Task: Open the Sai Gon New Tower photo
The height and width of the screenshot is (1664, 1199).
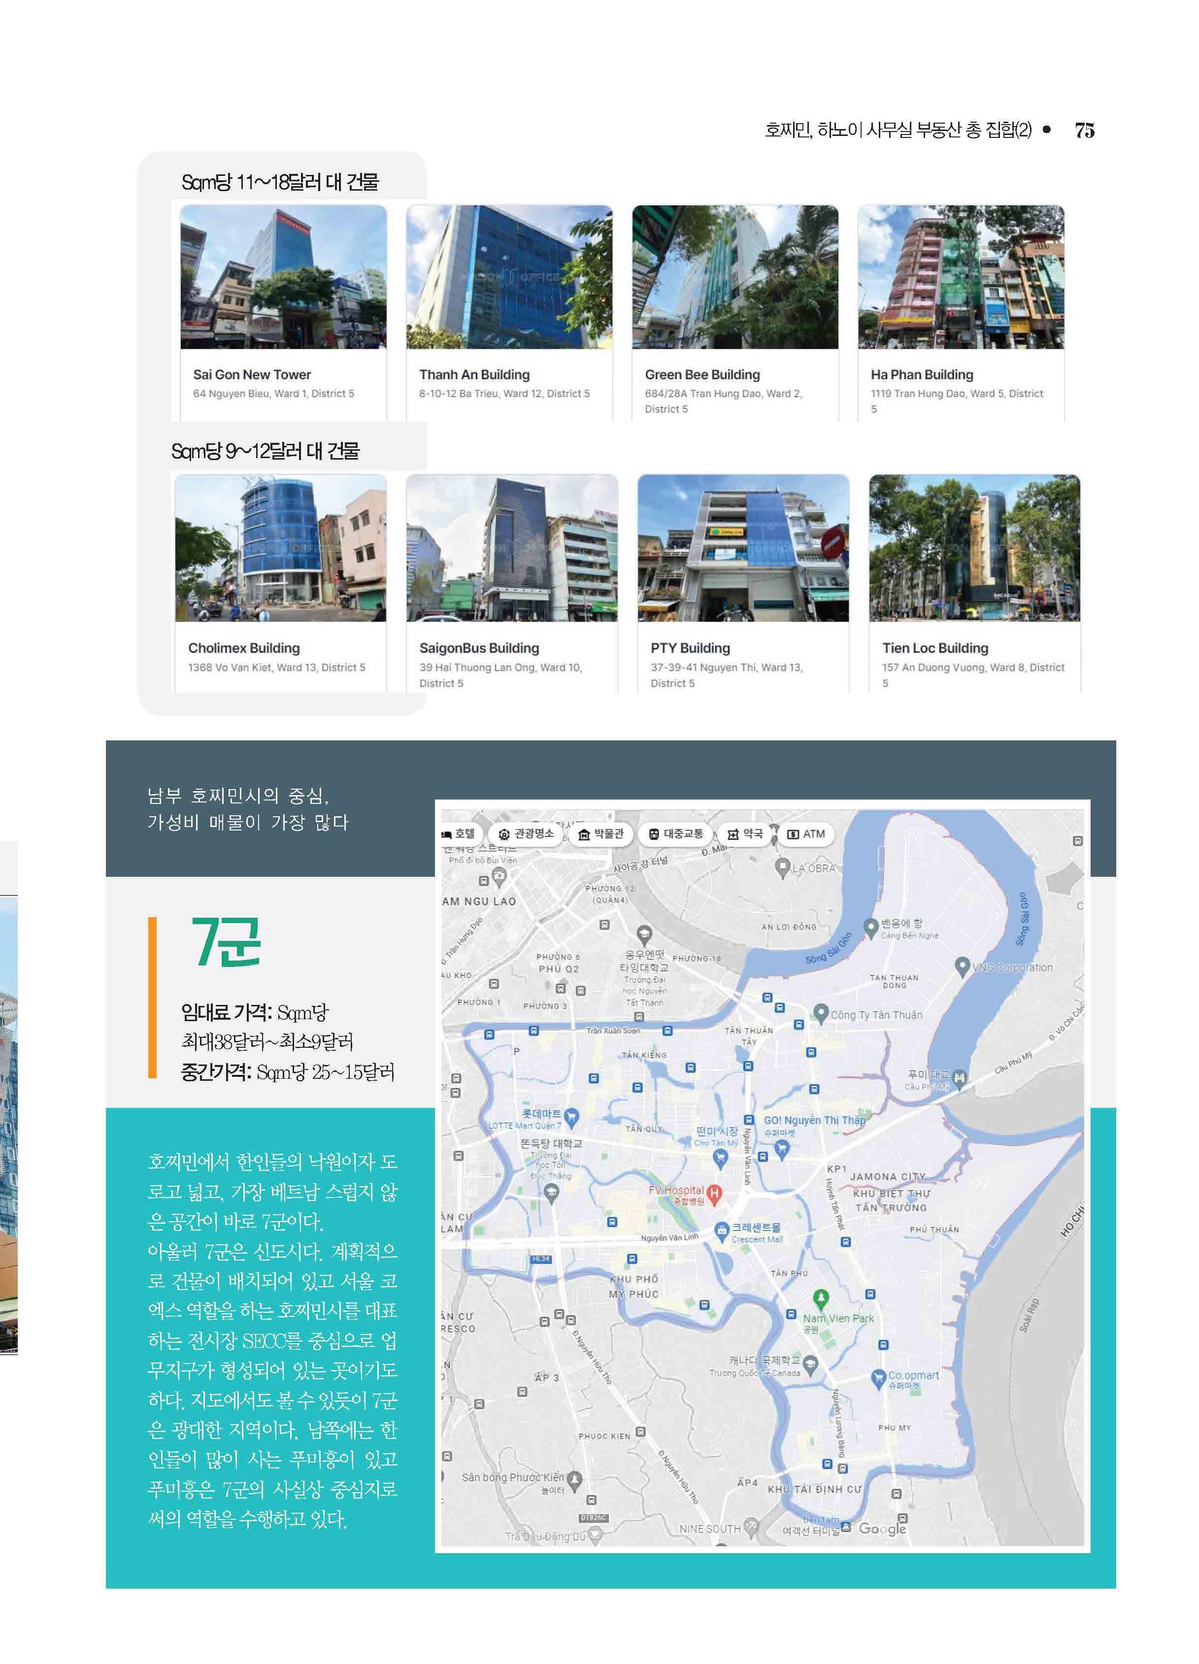Action: [x=283, y=277]
